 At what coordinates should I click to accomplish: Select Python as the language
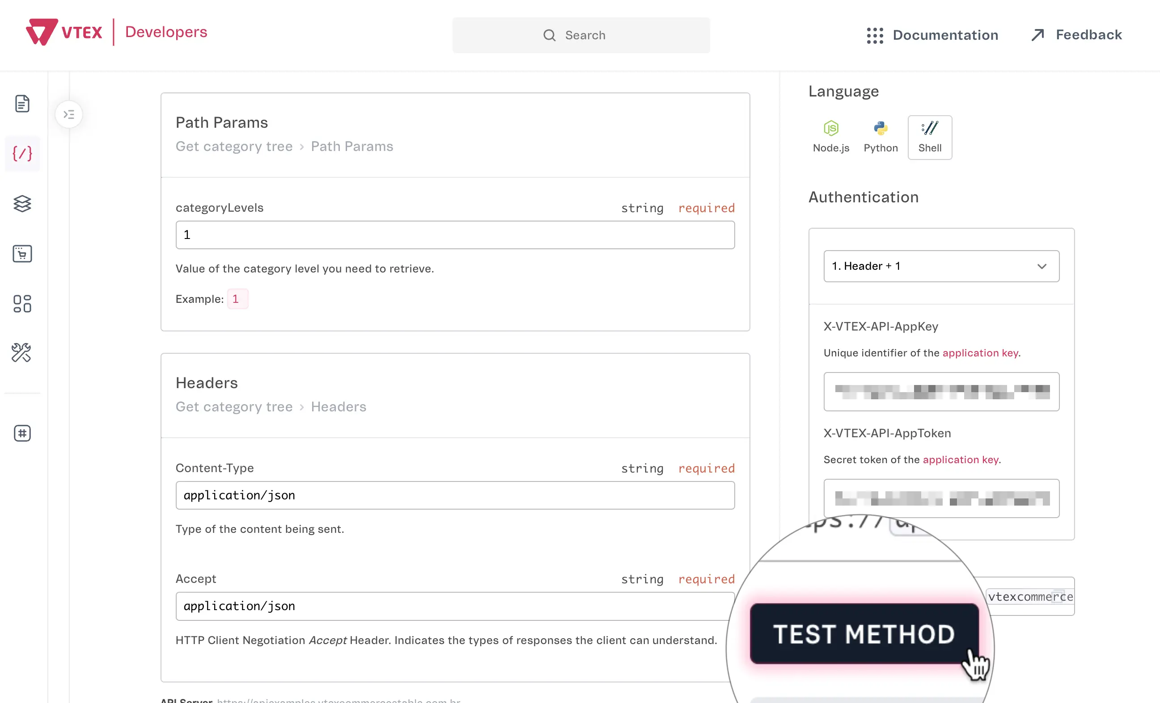click(881, 137)
